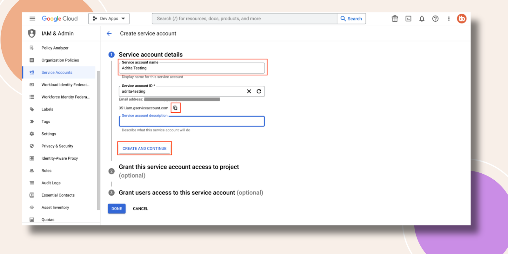Screen dimensions: 508x254
Task: Go back using the arrow icon
Action: [109, 33]
